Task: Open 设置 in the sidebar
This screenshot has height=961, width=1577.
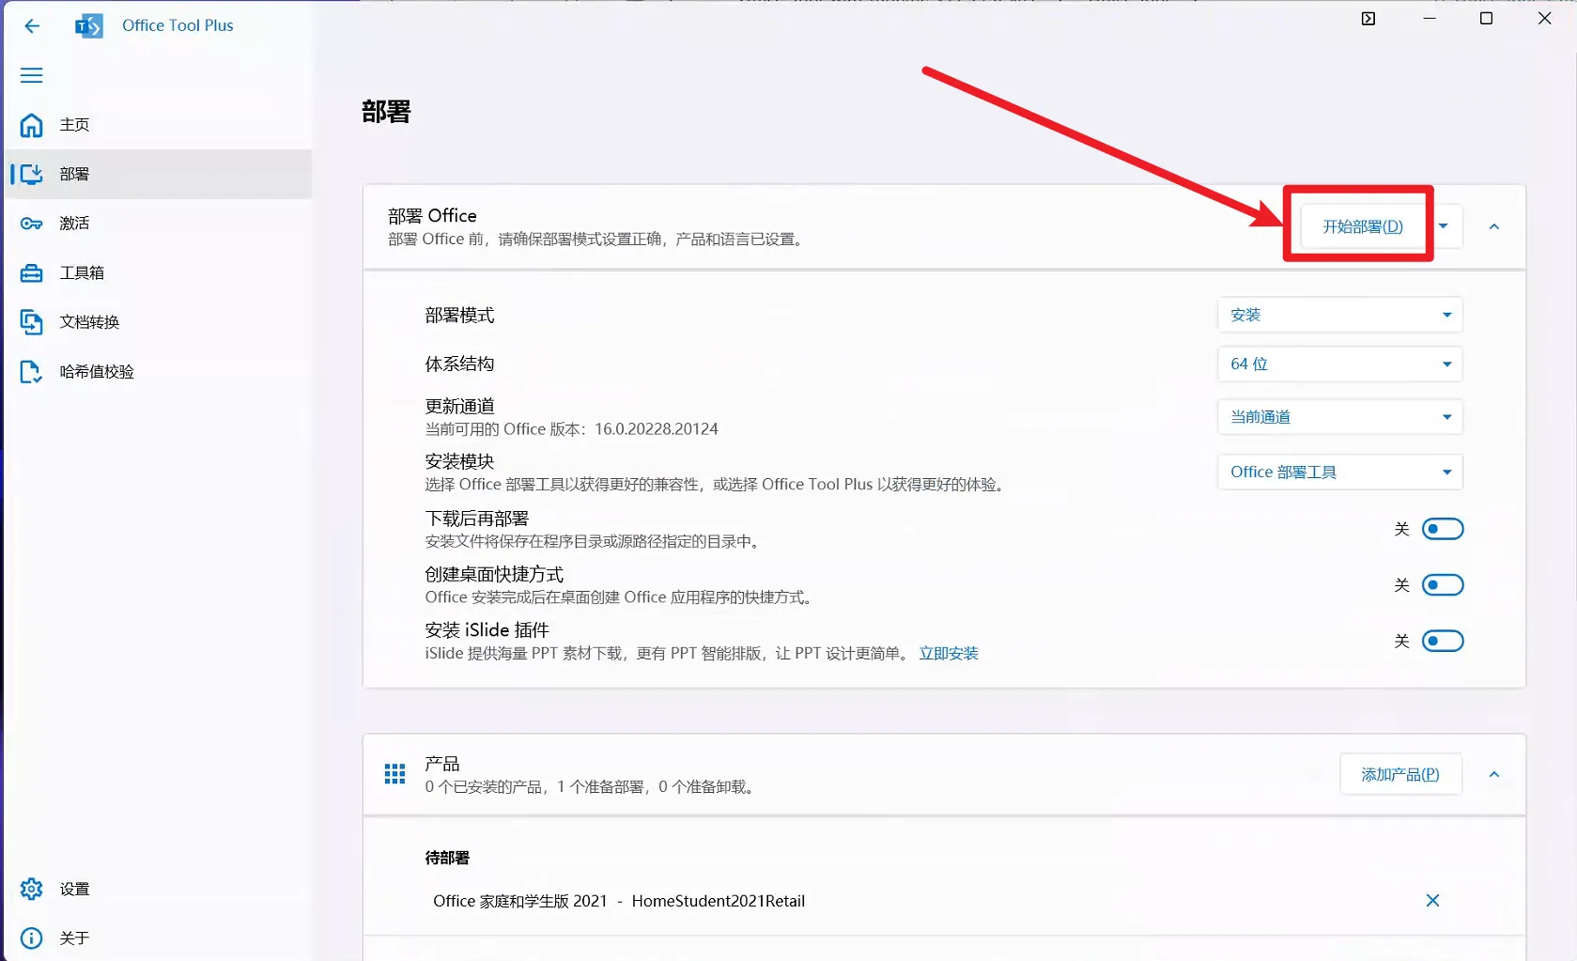Action: pos(159,889)
